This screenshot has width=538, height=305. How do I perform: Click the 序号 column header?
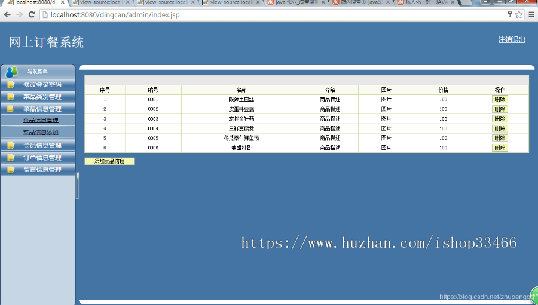105,90
